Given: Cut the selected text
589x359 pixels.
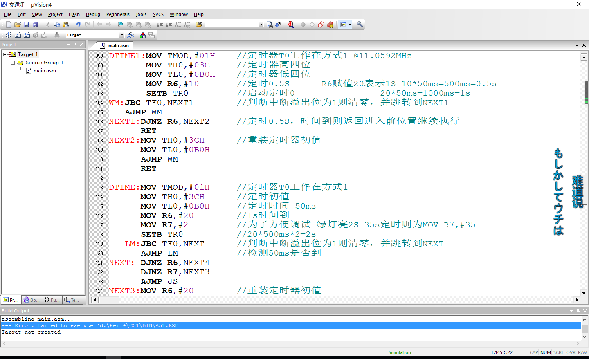Looking at the screenshot, I should click(48, 25).
